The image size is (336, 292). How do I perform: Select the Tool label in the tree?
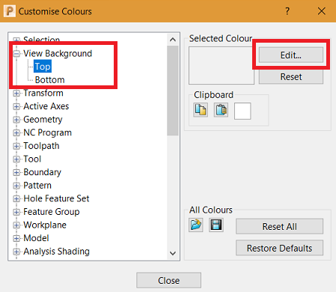(x=32, y=159)
